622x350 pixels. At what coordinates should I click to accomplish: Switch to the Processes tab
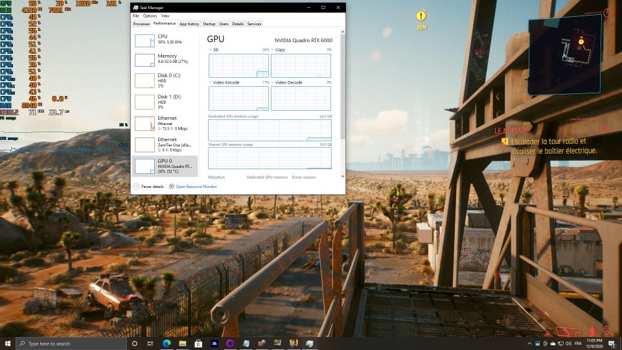141,24
